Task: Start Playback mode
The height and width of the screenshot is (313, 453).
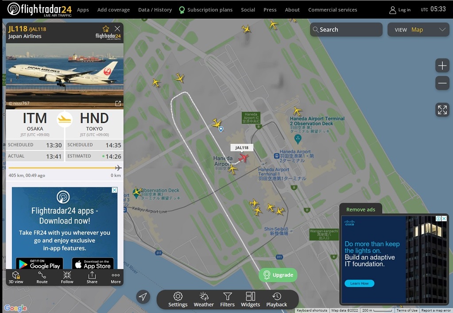Action: click(276, 299)
